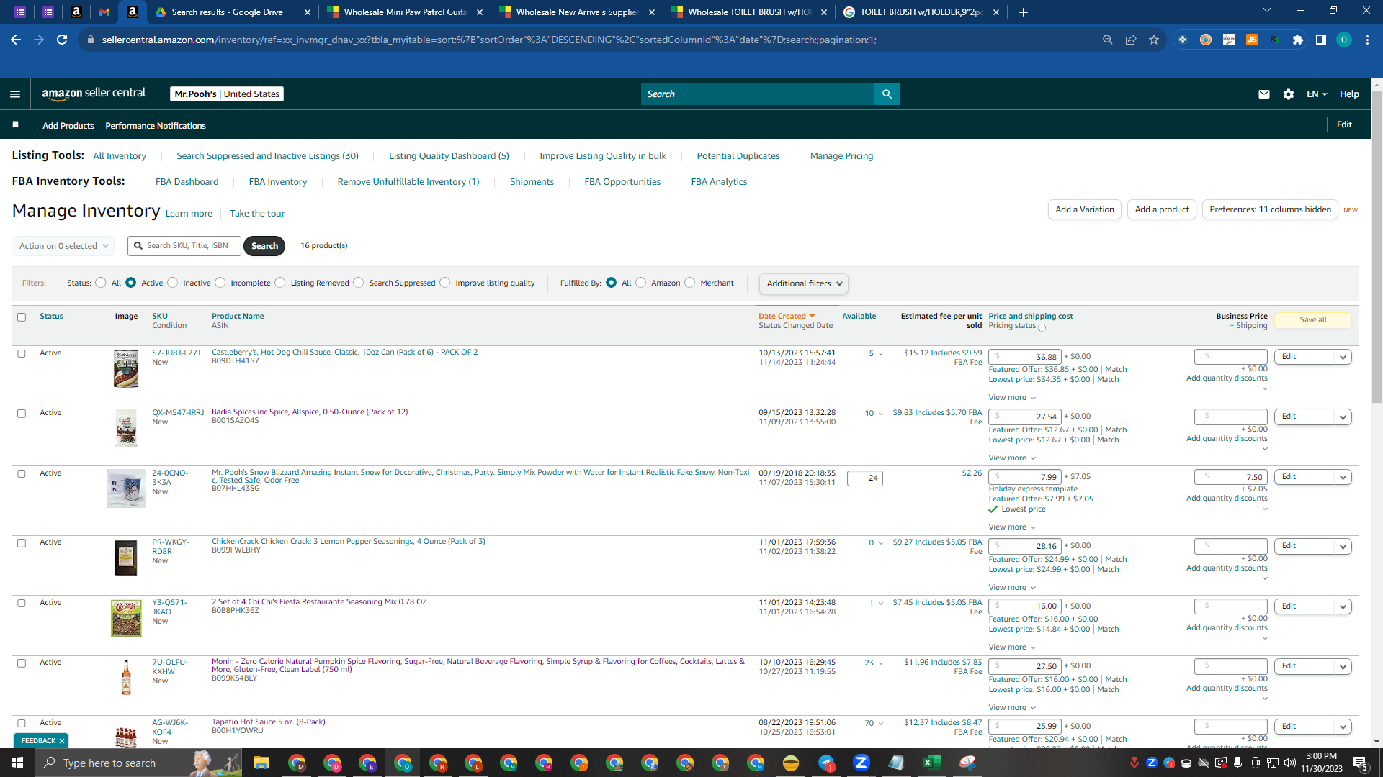Close the FEEDBACK widget with its X
This screenshot has width=1383, height=777.
click(62, 741)
